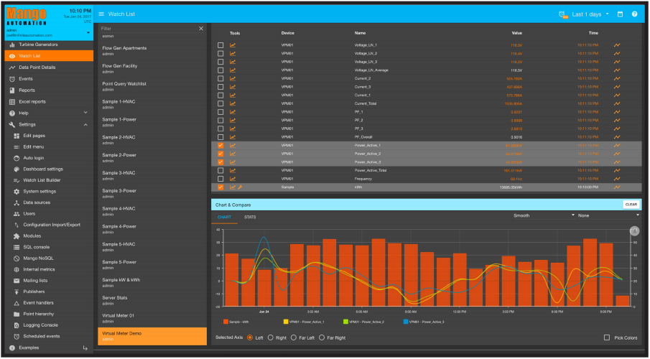
Task: Open the Smooth chart type dropdown
Action: coord(544,215)
